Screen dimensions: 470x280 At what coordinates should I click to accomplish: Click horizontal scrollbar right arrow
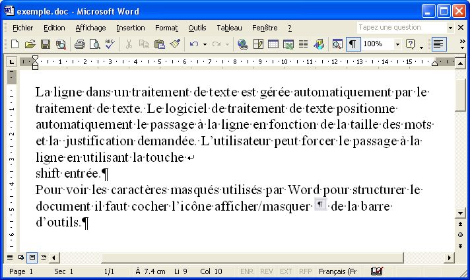click(450, 258)
